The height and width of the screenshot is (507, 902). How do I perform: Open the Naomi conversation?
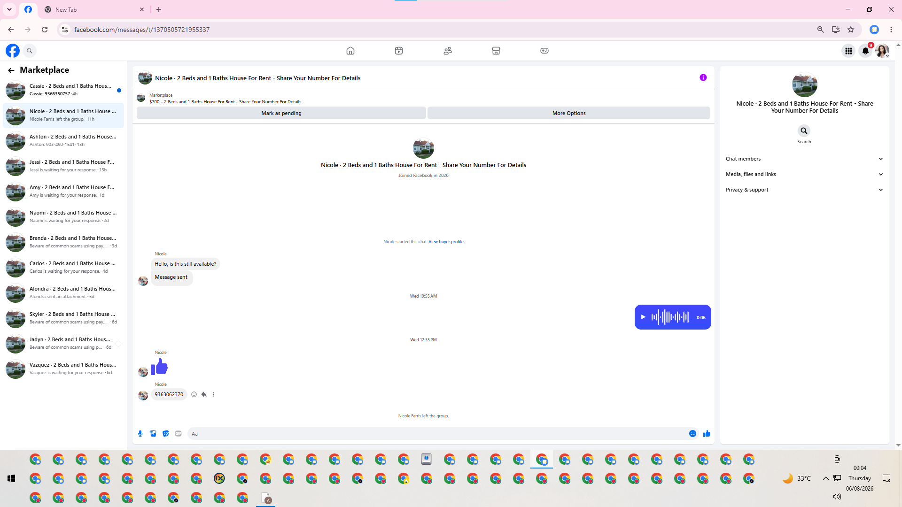(63, 217)
